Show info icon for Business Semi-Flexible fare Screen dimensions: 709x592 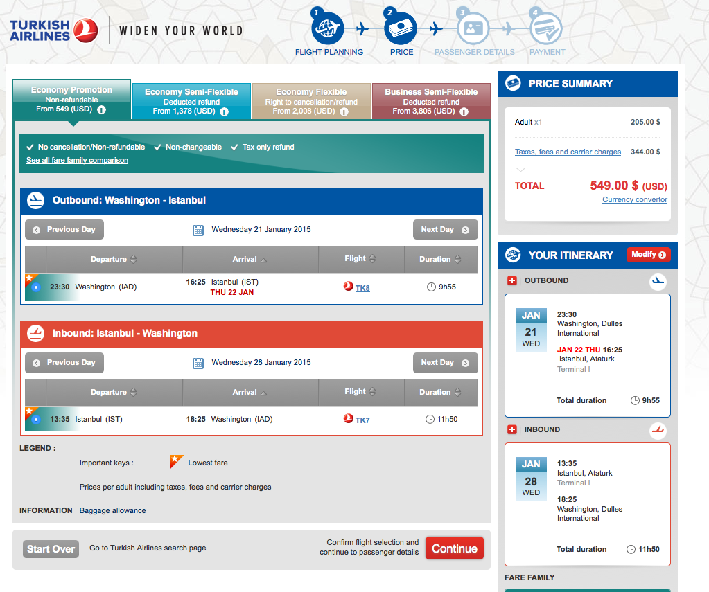tap(464, 111)
